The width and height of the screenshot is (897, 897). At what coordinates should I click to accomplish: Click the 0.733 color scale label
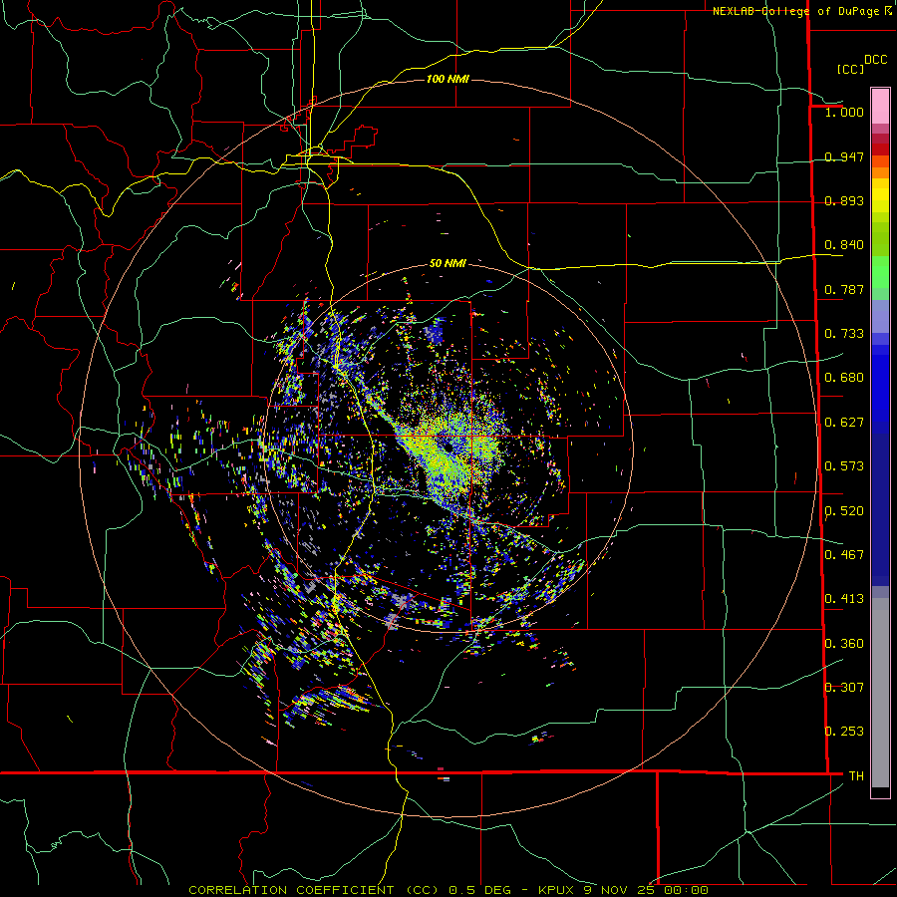click(x=844, y=334)
